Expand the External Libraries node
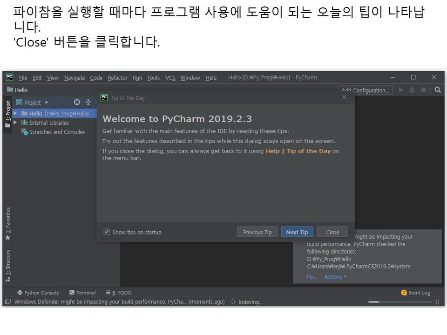This screenshot has height=335, width=447. [15, 123]
